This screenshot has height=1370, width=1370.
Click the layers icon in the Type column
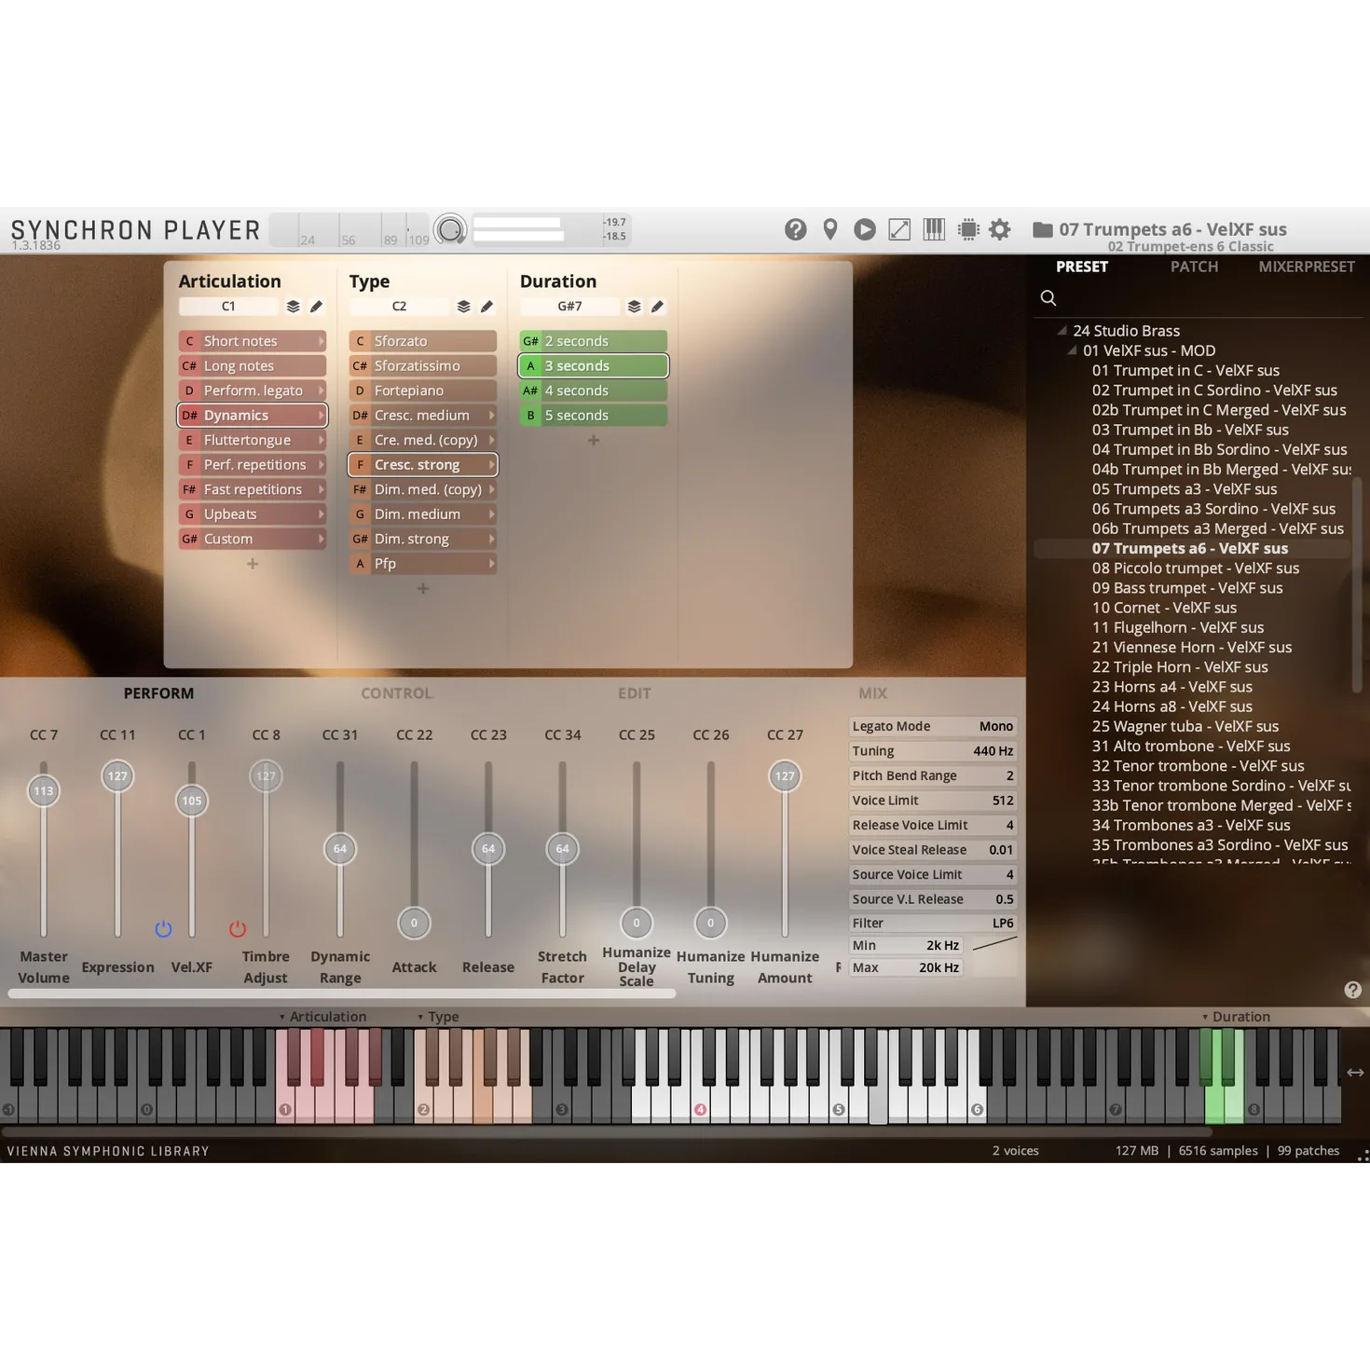click(x=463, y=307)
